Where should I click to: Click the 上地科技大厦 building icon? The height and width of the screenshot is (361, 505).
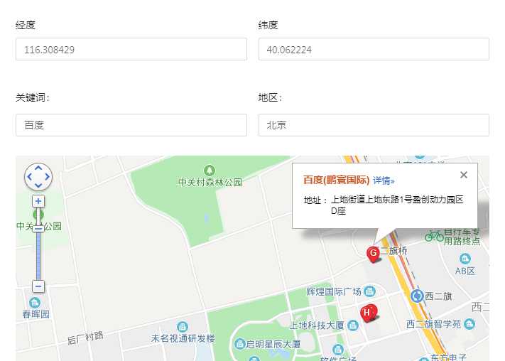pos(353,325)
